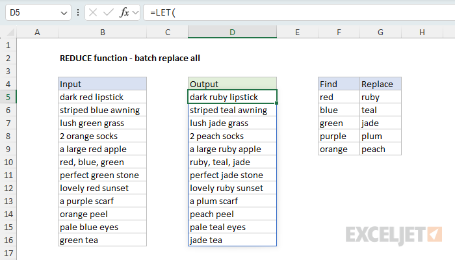455x260 pixels.
Task: Select cell 'dark ruby lipstick'
Action: point(233,97)
